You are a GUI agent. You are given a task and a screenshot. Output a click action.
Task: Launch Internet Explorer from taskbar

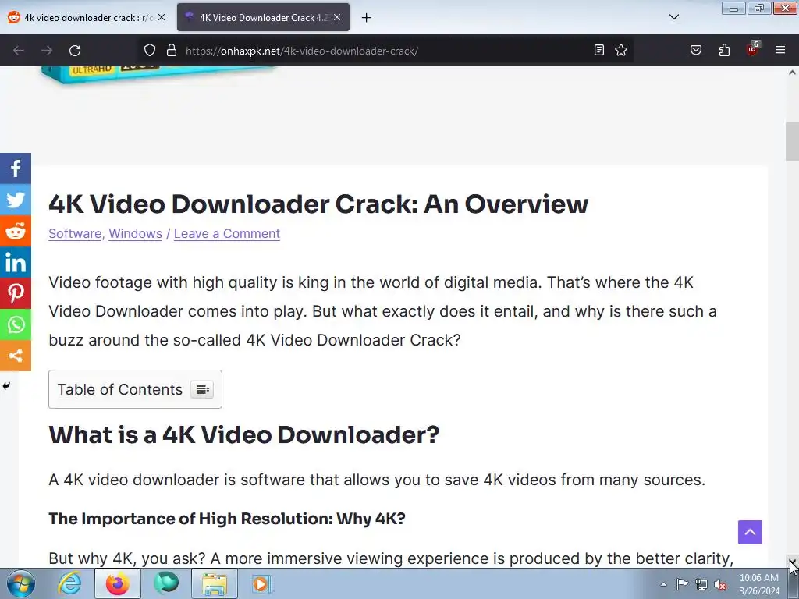pos(69,583)
